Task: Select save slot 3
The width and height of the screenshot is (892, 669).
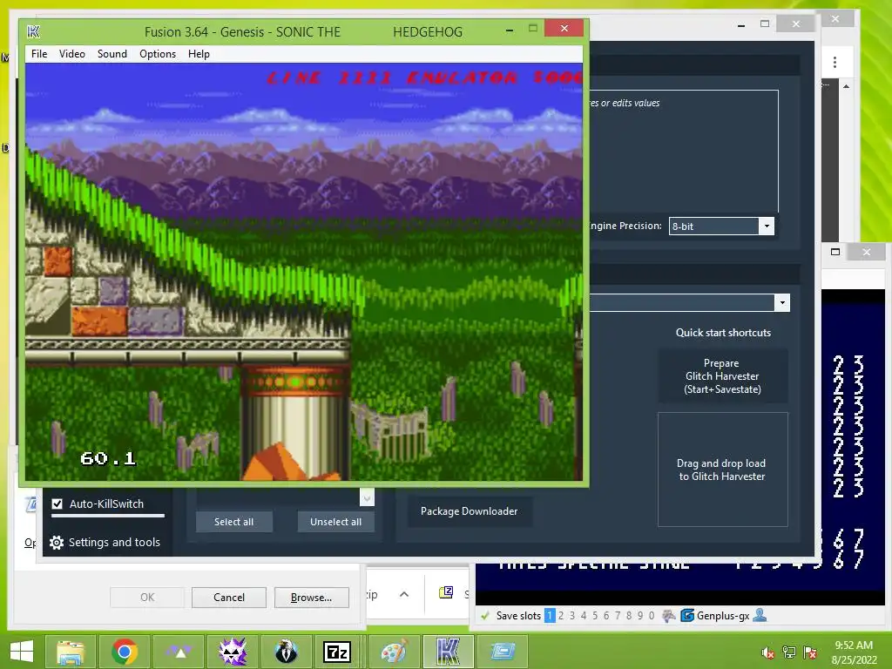Action: click(572, 616)
